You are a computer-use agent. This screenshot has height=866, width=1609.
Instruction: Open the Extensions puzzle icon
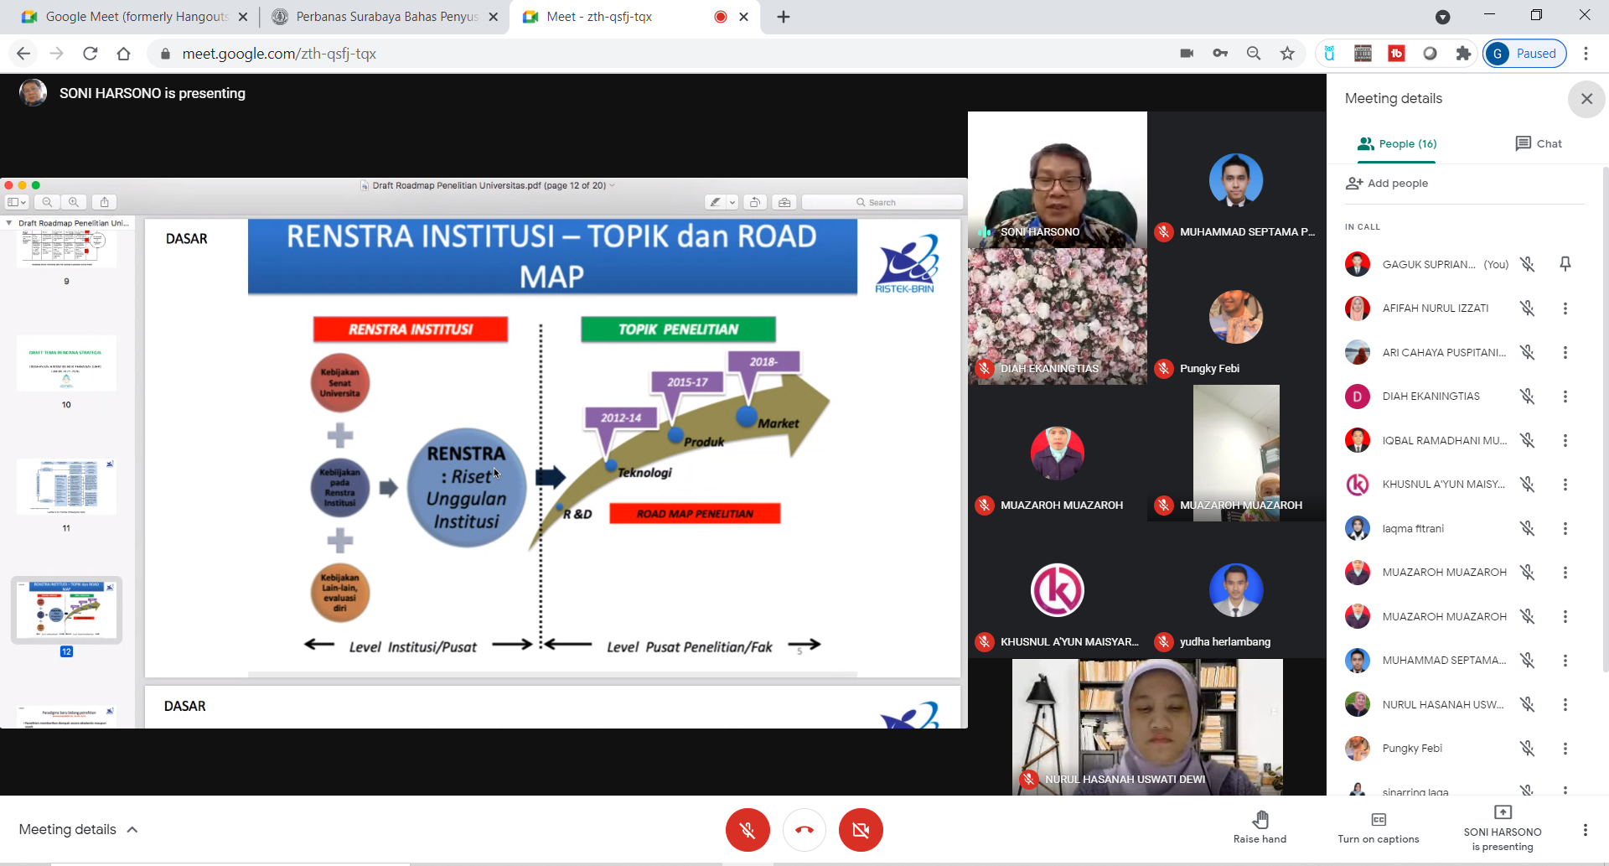tap(1463, 54)
